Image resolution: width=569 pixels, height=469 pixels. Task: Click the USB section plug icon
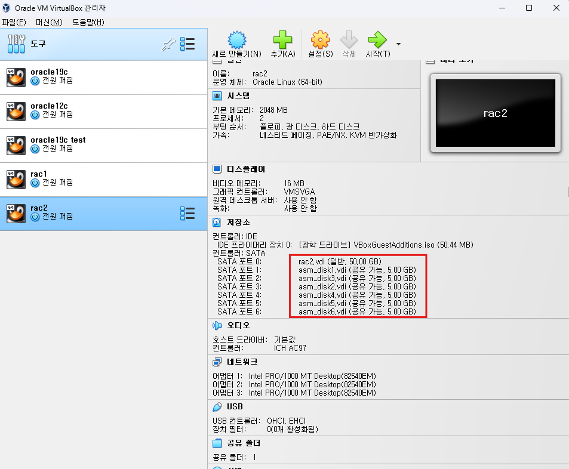[x=217, y=407]
